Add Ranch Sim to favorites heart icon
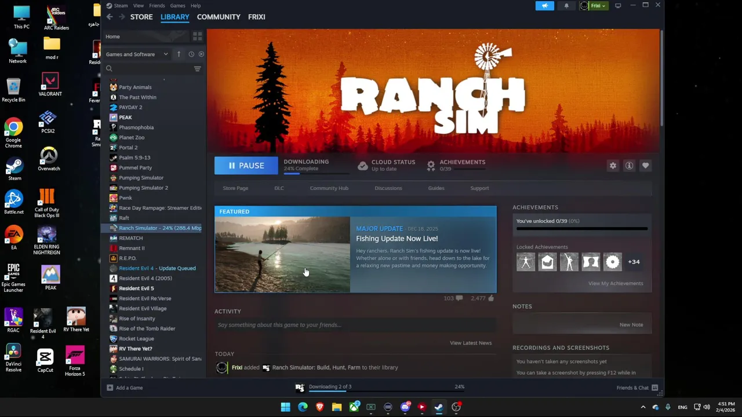Viewport: 742px width, 417px height. tap(645, 166)
